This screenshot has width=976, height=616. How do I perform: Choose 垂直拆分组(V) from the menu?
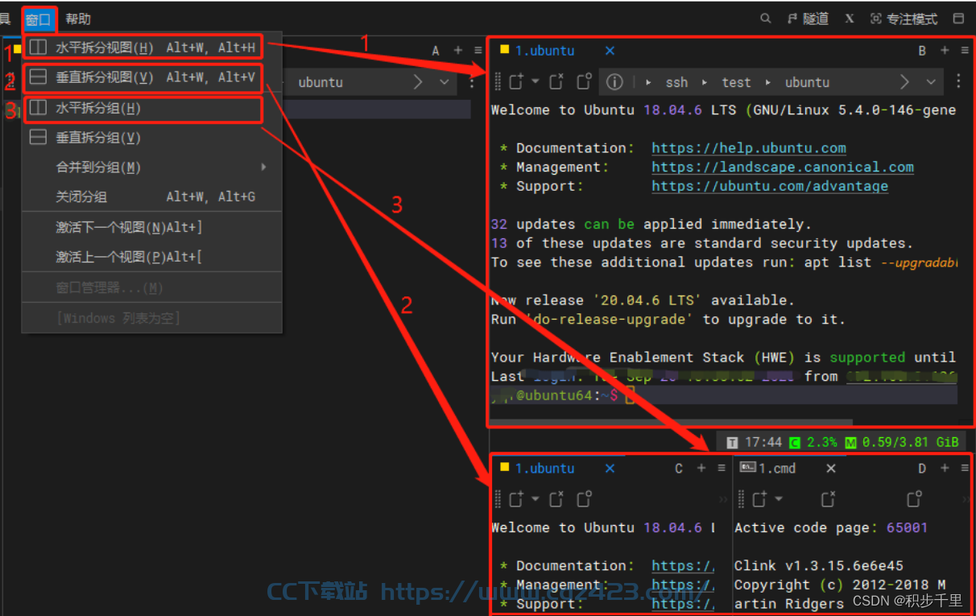[151, 138]
